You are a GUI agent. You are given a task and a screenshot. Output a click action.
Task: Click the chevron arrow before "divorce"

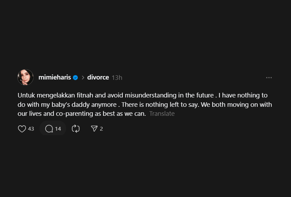[x=83, y=77]
